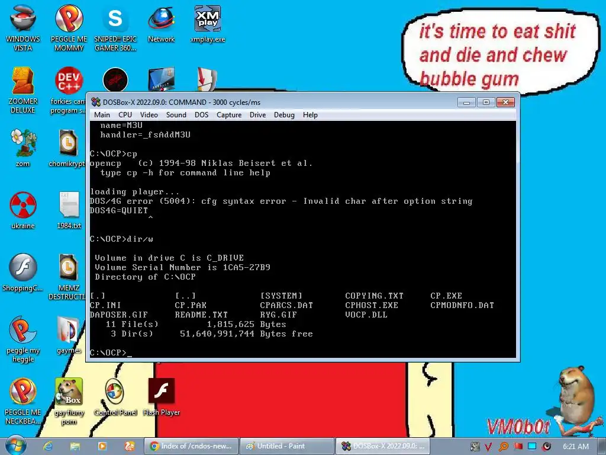
Task: Click DAPOSER.GIF in the directory listing
Action: coord(118,315)
